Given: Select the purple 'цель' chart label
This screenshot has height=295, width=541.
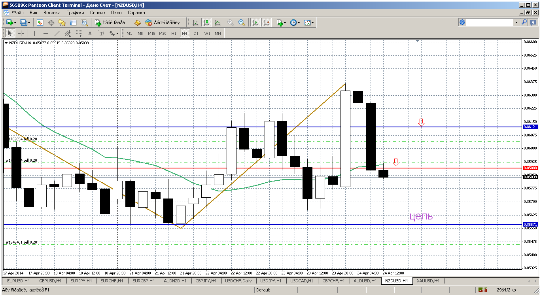Looking at the screenshot, I should tap(421, 216).
